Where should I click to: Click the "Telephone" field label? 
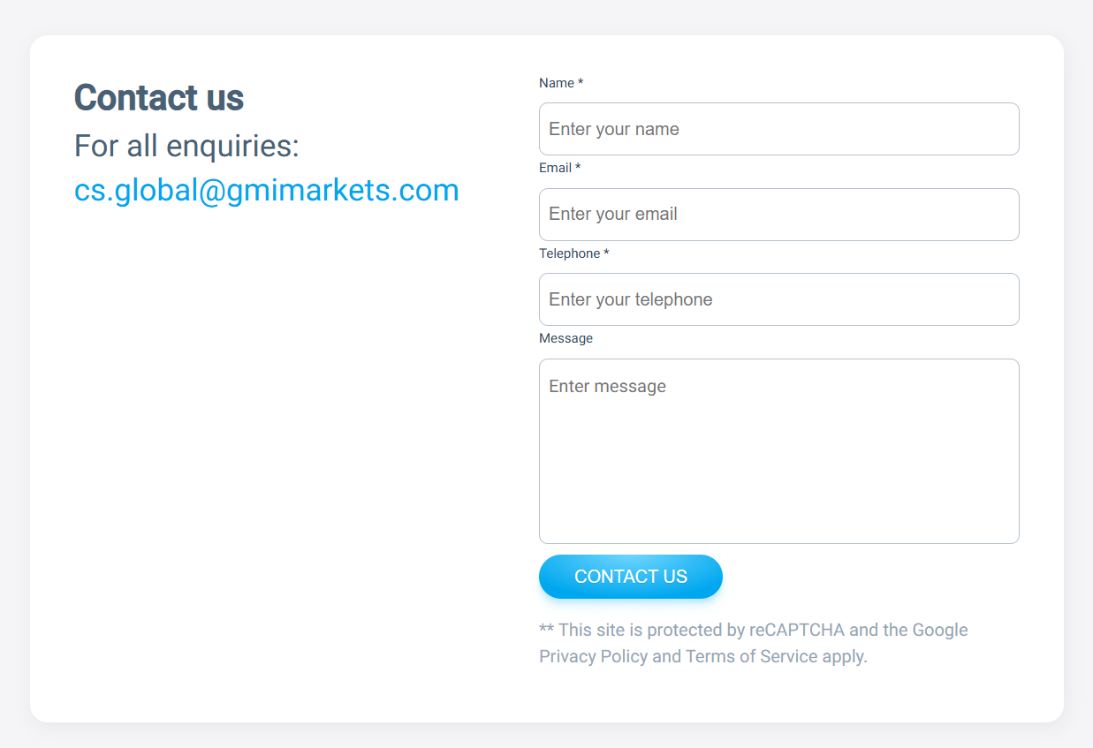(x=569, y=253)
